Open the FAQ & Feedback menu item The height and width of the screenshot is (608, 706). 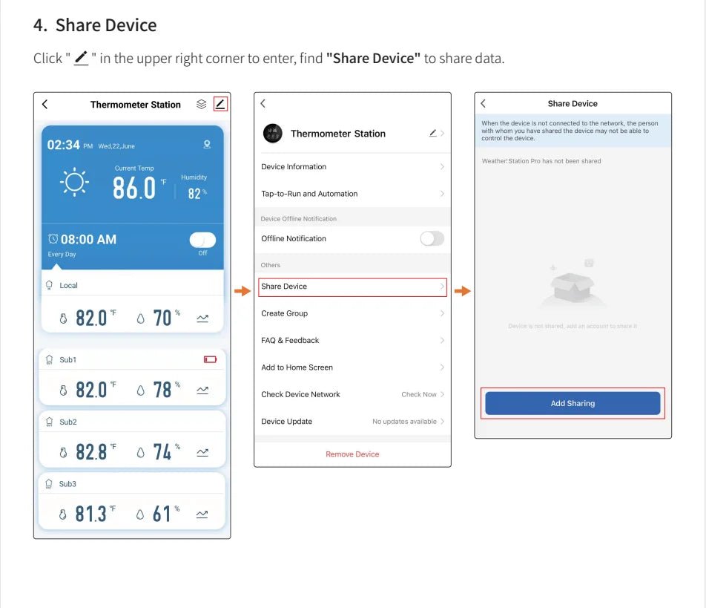[x=352, y=340]
